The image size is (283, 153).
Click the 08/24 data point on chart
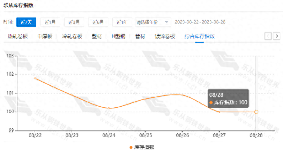click(109, 108)
